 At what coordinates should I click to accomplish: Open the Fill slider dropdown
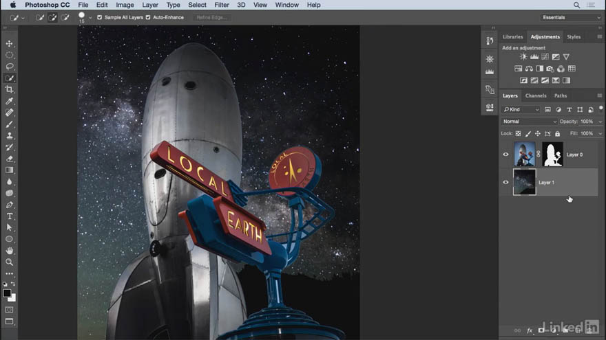[600, 133]
